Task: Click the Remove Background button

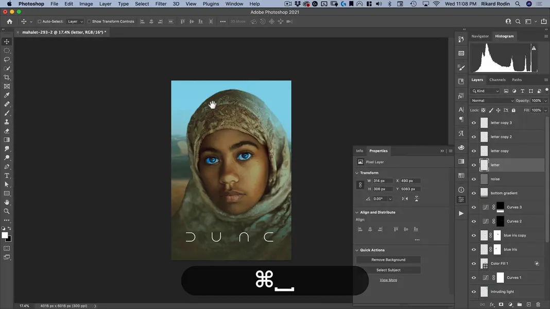Action: pos(388,260)
